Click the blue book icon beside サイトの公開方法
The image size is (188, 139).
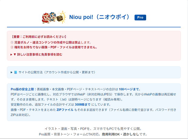[15, 72]
